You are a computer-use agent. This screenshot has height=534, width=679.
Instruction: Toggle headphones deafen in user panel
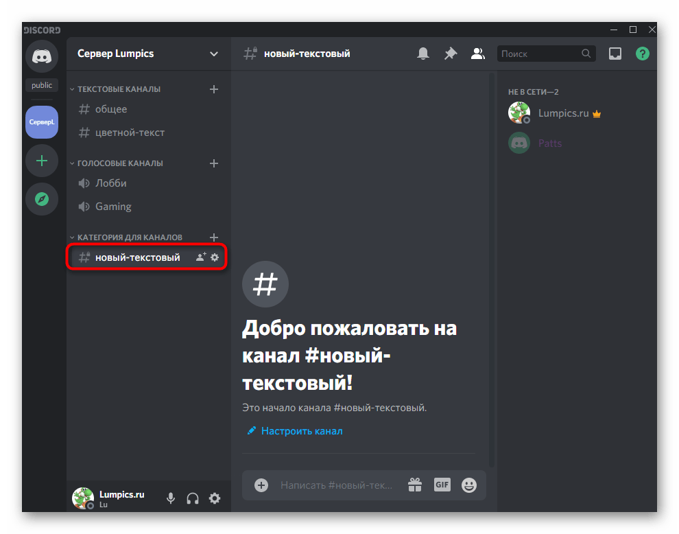[x=193, y=498]
